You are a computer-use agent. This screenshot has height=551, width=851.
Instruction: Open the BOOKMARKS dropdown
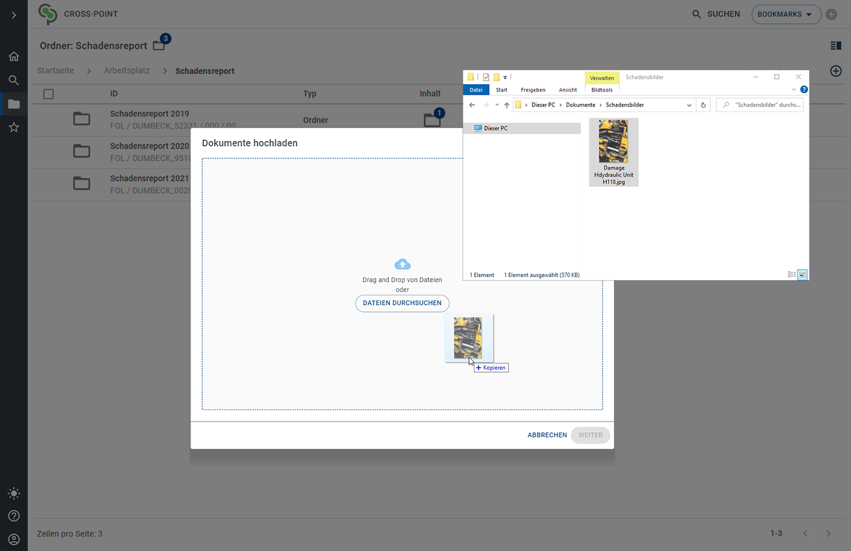click(785, 14)
